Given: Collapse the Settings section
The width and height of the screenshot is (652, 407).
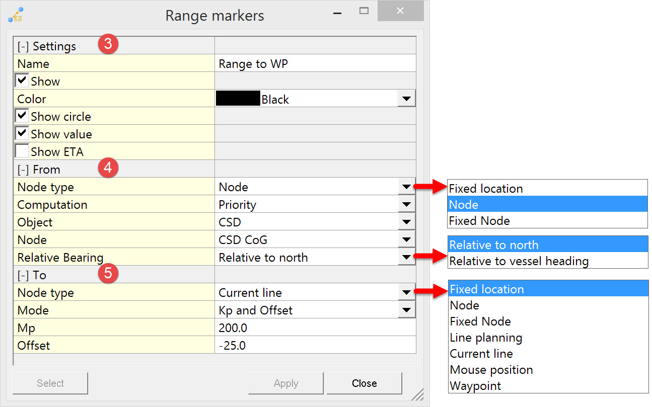Looking at the screenshot, I should click(23, 46).
